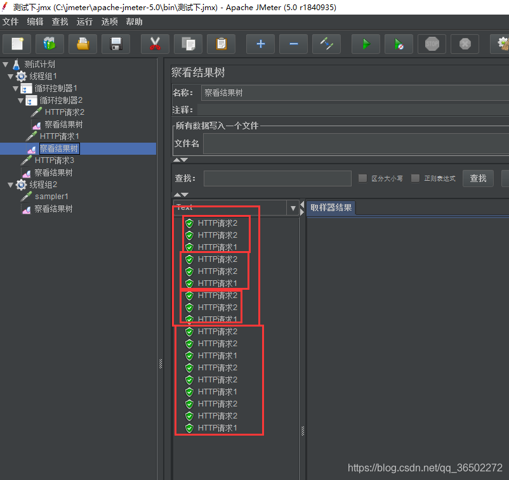Click the Paste clipboard icon
The image size is (509, 480).
[x=221, y=44]
